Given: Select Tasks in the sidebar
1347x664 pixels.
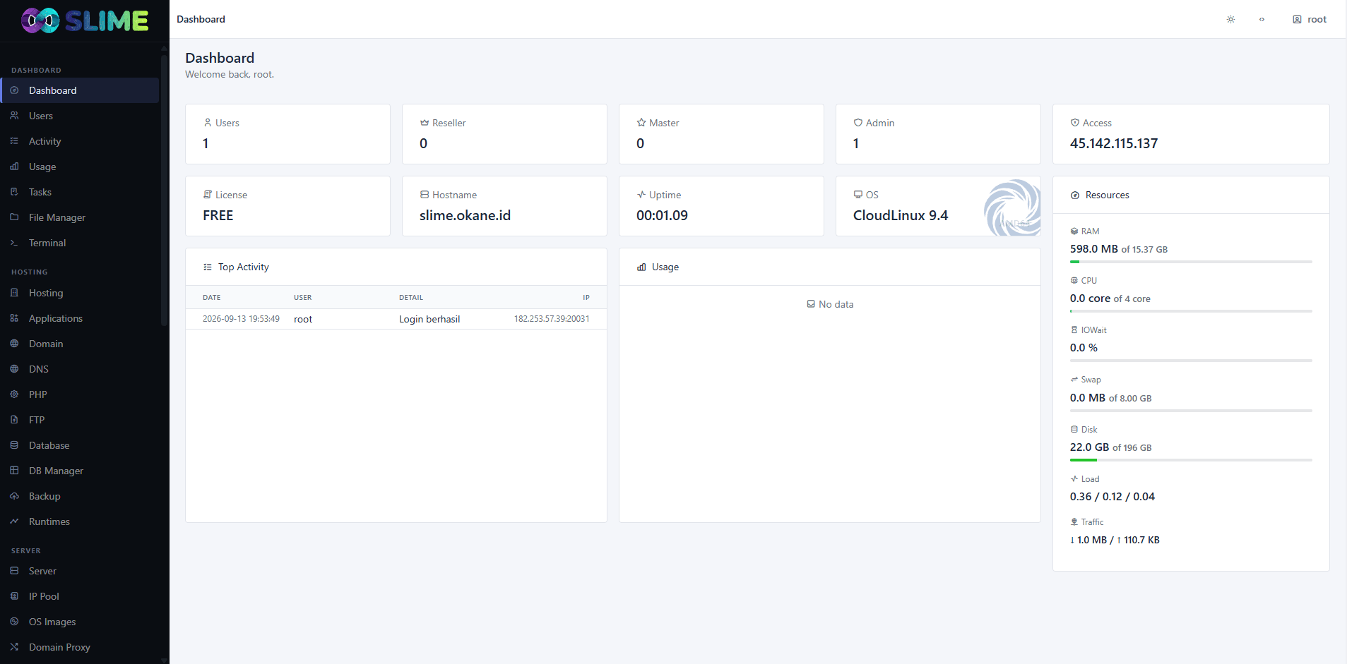Looking at the screenshot, I should tap(80, 192).
